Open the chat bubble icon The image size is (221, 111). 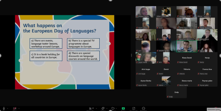pos(103,108)
